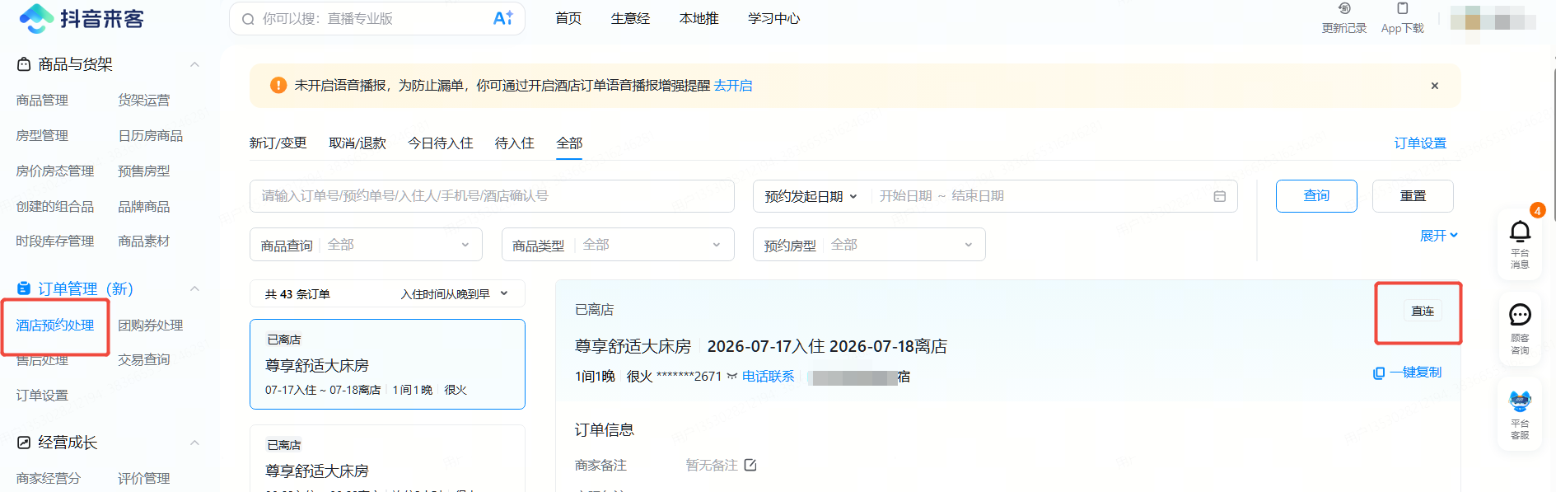Focus the order number search field
This screenshot has height=492, width=1556.
click(492, 196)
